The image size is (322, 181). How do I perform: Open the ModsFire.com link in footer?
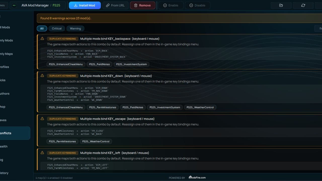click(197, 177)
